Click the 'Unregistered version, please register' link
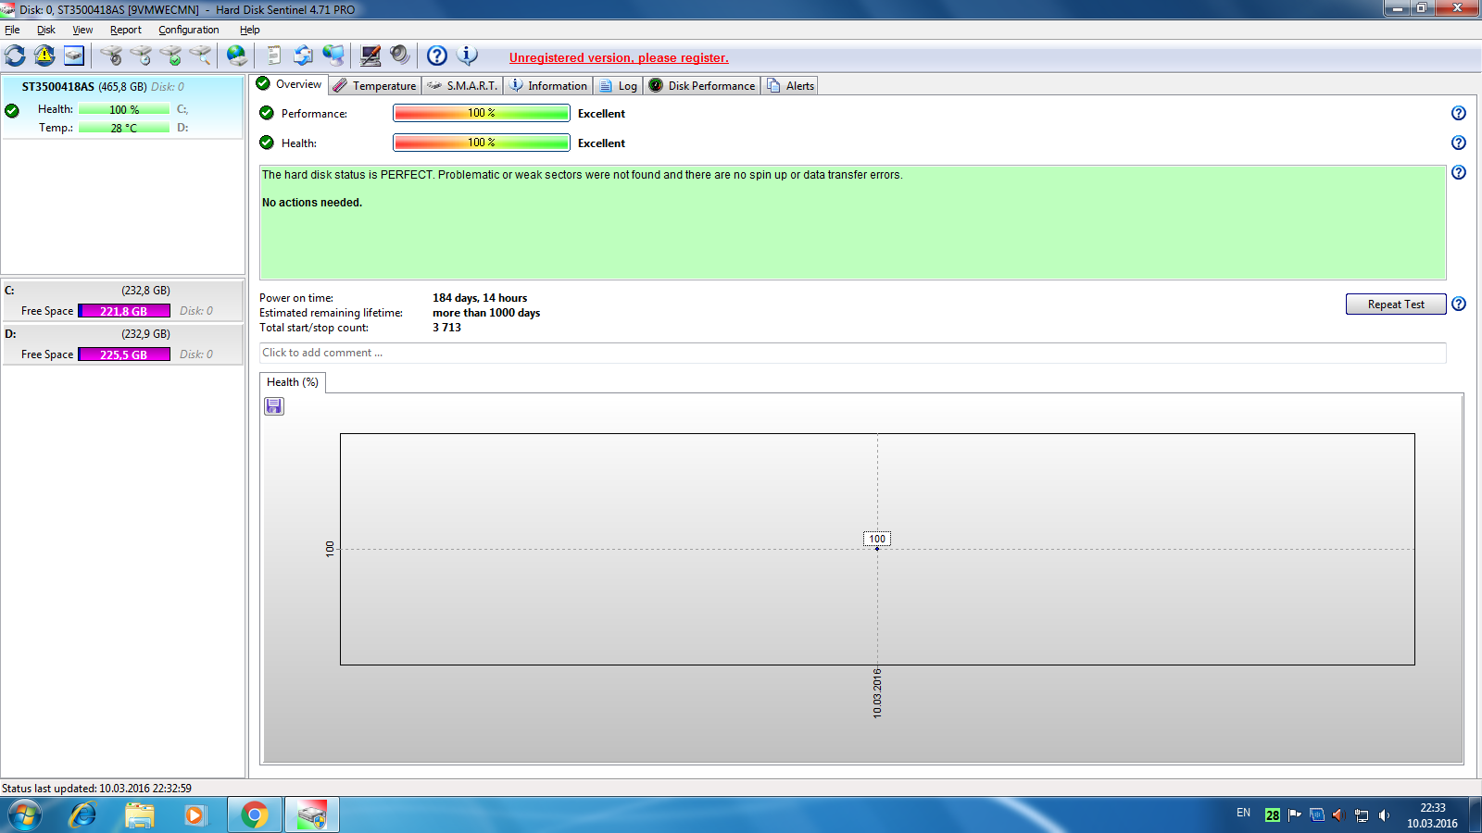Viewport: 1482px width, 833px height. (619, 57)
